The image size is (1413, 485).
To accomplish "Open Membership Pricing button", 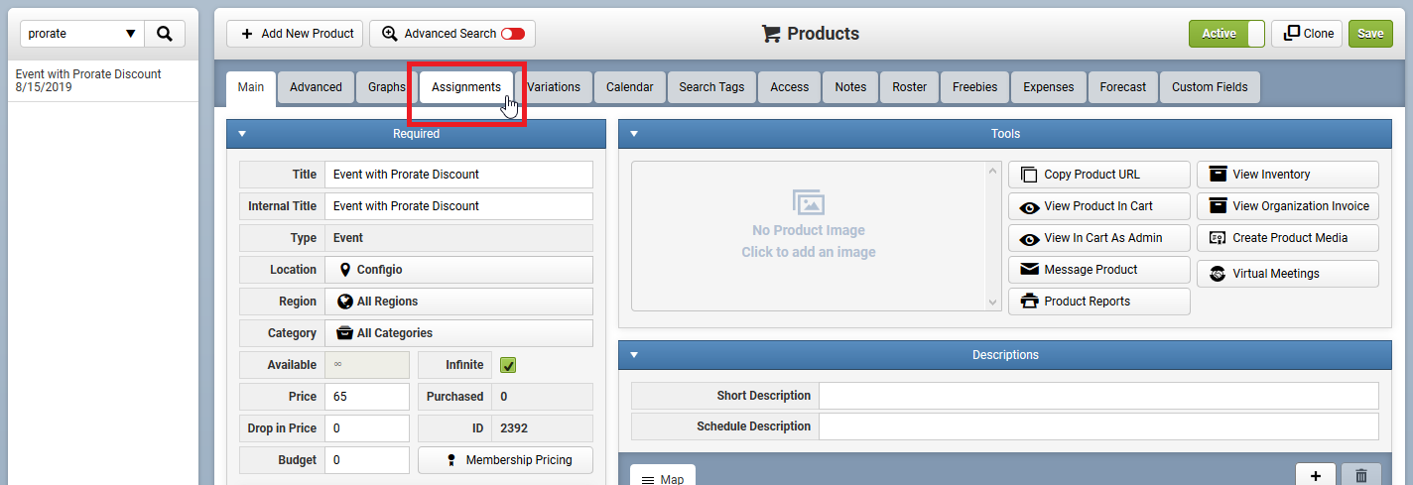I will 505,460.
